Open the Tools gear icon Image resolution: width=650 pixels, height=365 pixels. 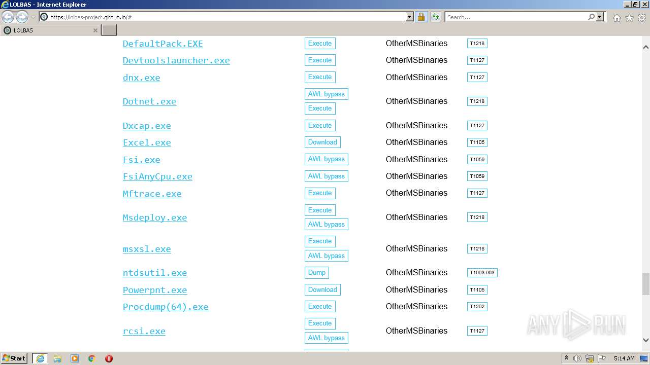641,18
